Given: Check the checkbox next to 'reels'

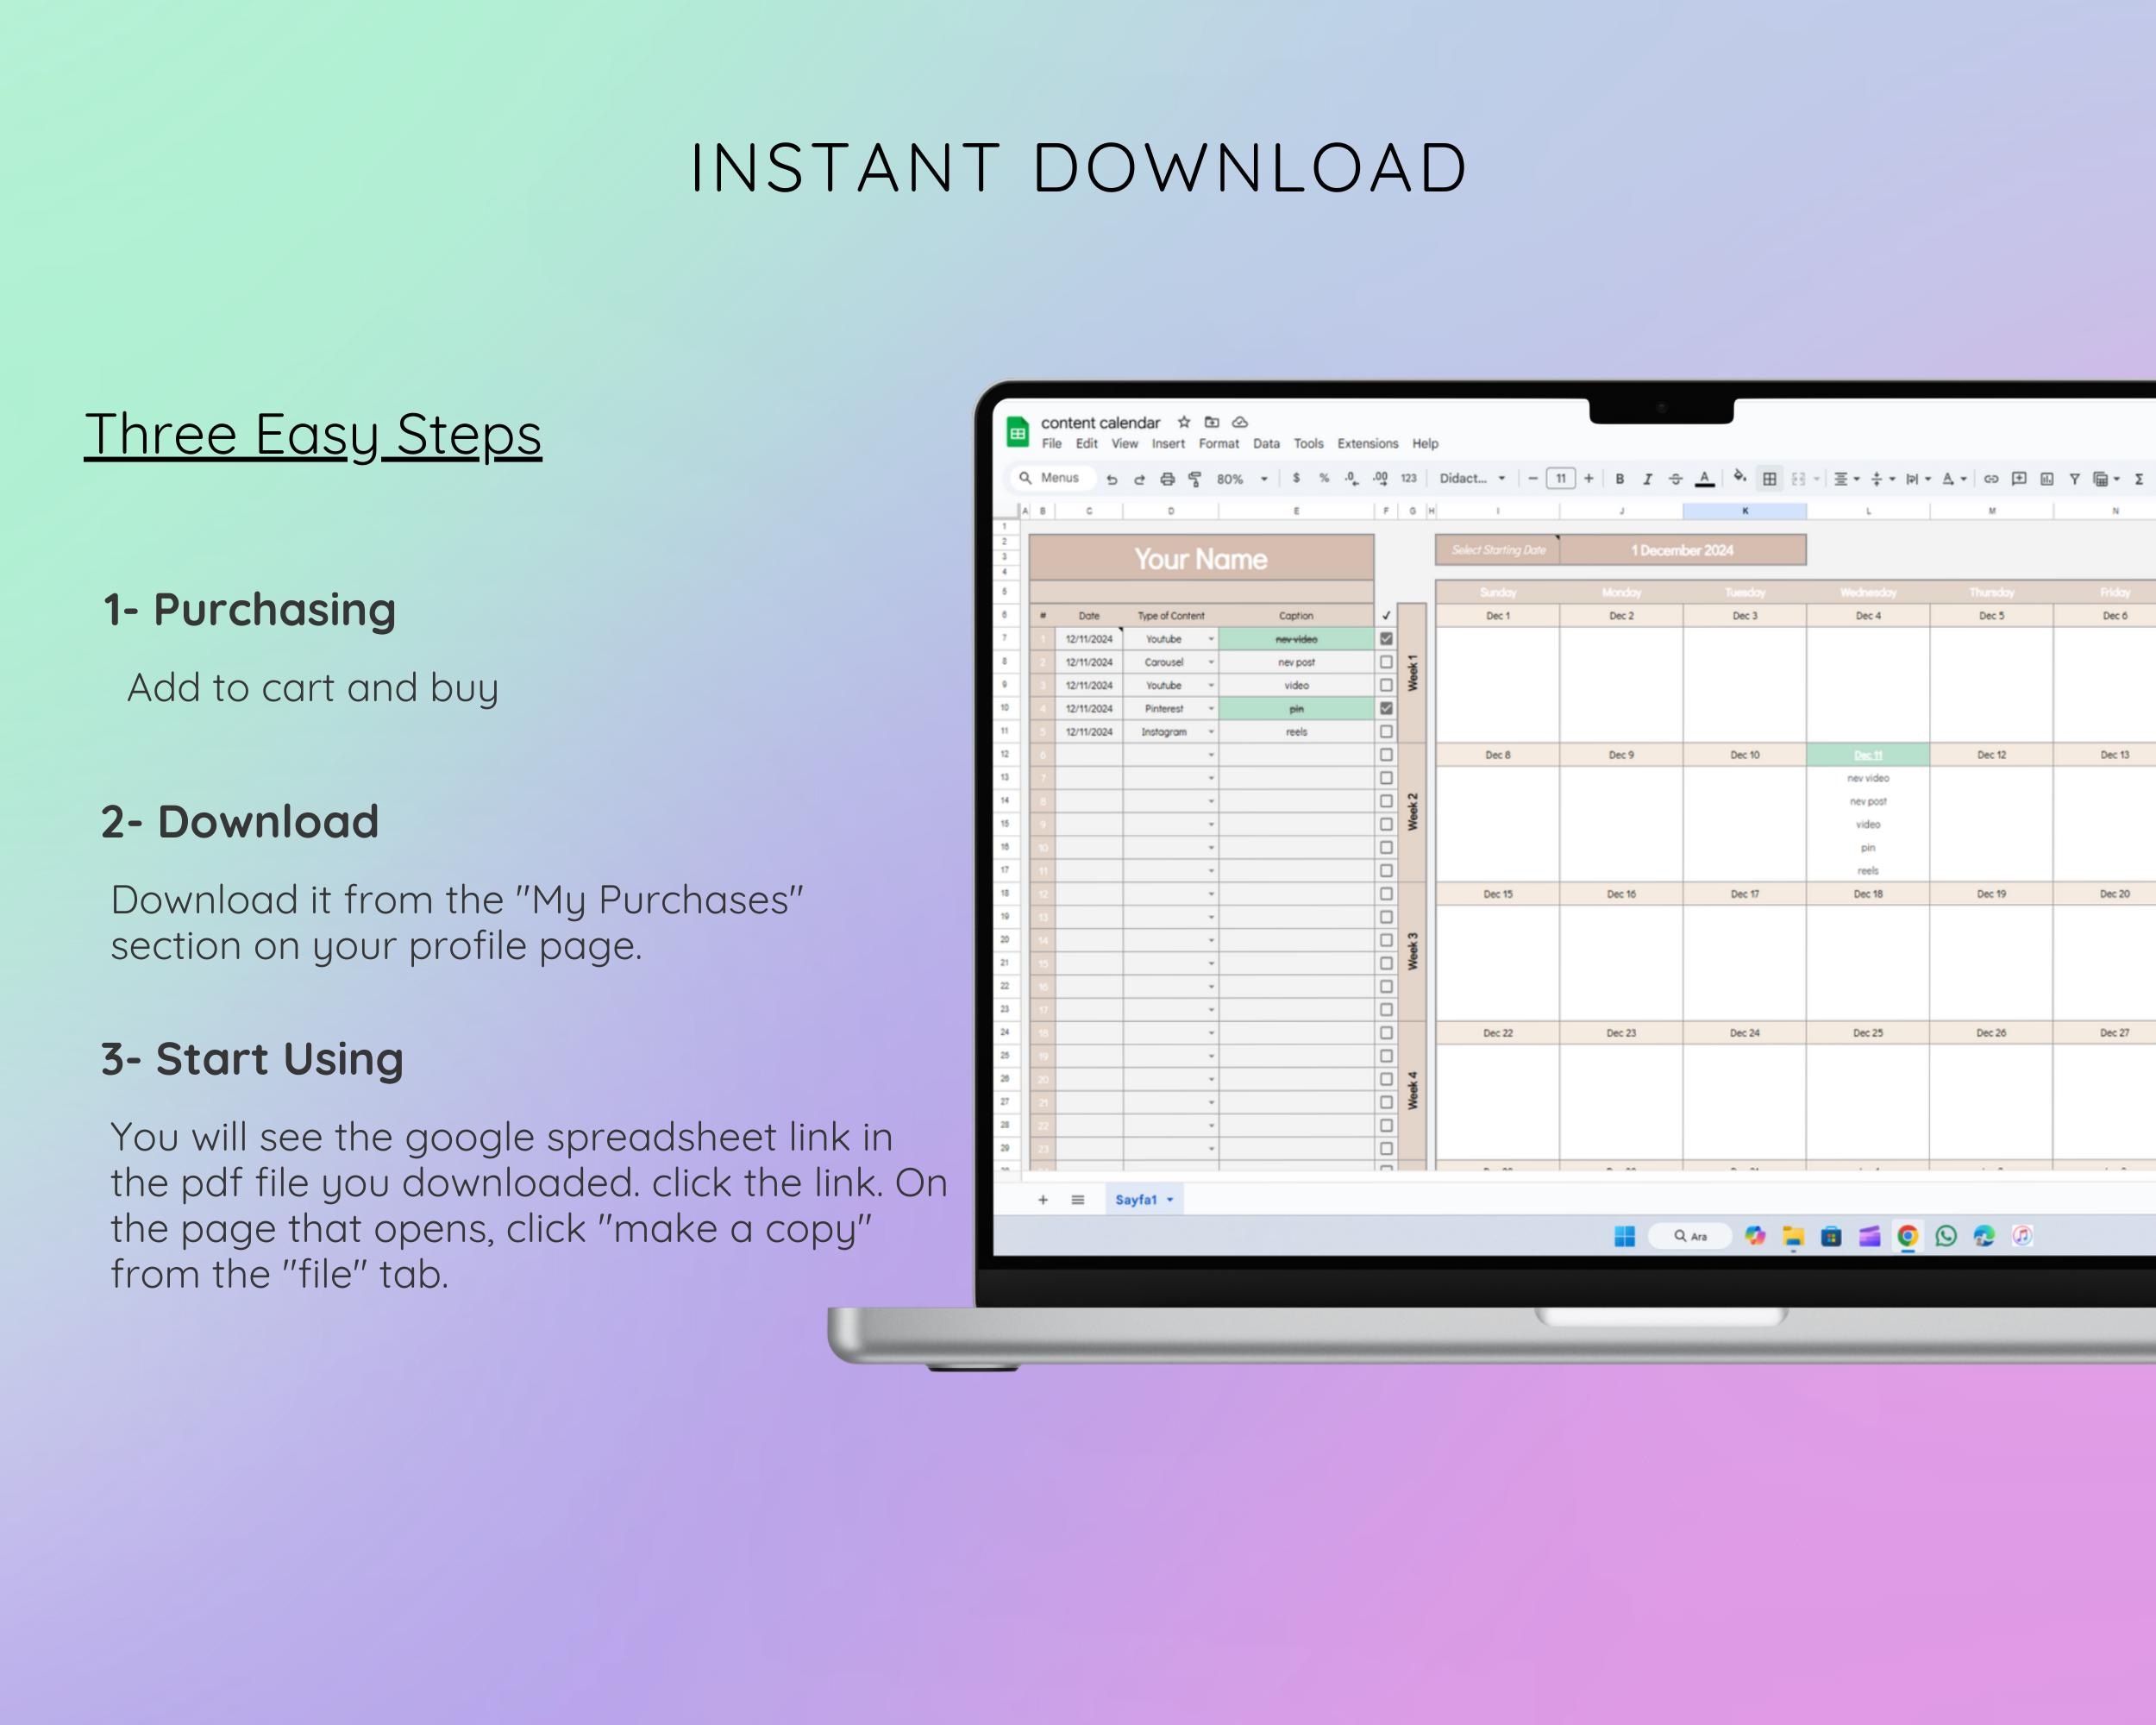Looking at the screenshot, I should 1386,732.
